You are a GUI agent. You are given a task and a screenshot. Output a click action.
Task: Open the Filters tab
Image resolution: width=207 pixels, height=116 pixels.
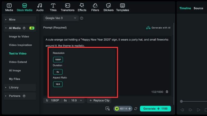pyautogui.click(x=95, y=7)
